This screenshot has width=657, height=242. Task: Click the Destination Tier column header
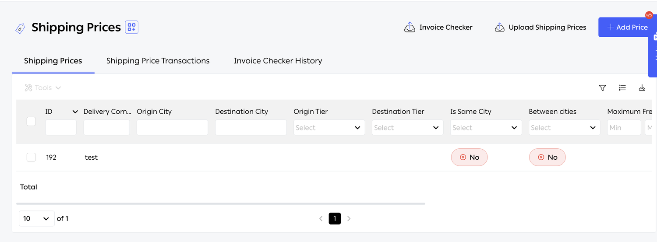398,112
